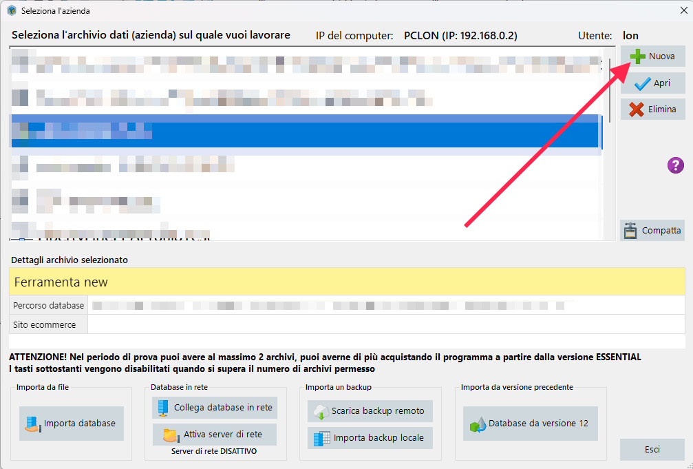Select the first archive row in list
Image resolution: width=693 pixels, height=469 pixels.
click(x=306, y=62)
